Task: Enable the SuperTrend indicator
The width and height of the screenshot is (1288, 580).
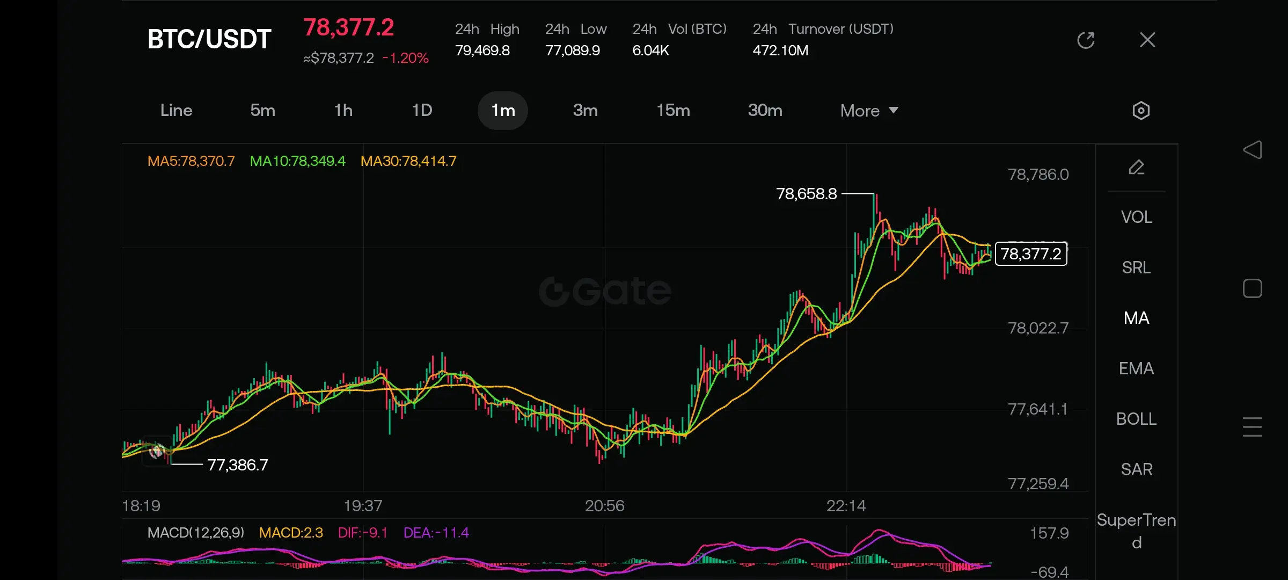Action: tap(1136, 531)
